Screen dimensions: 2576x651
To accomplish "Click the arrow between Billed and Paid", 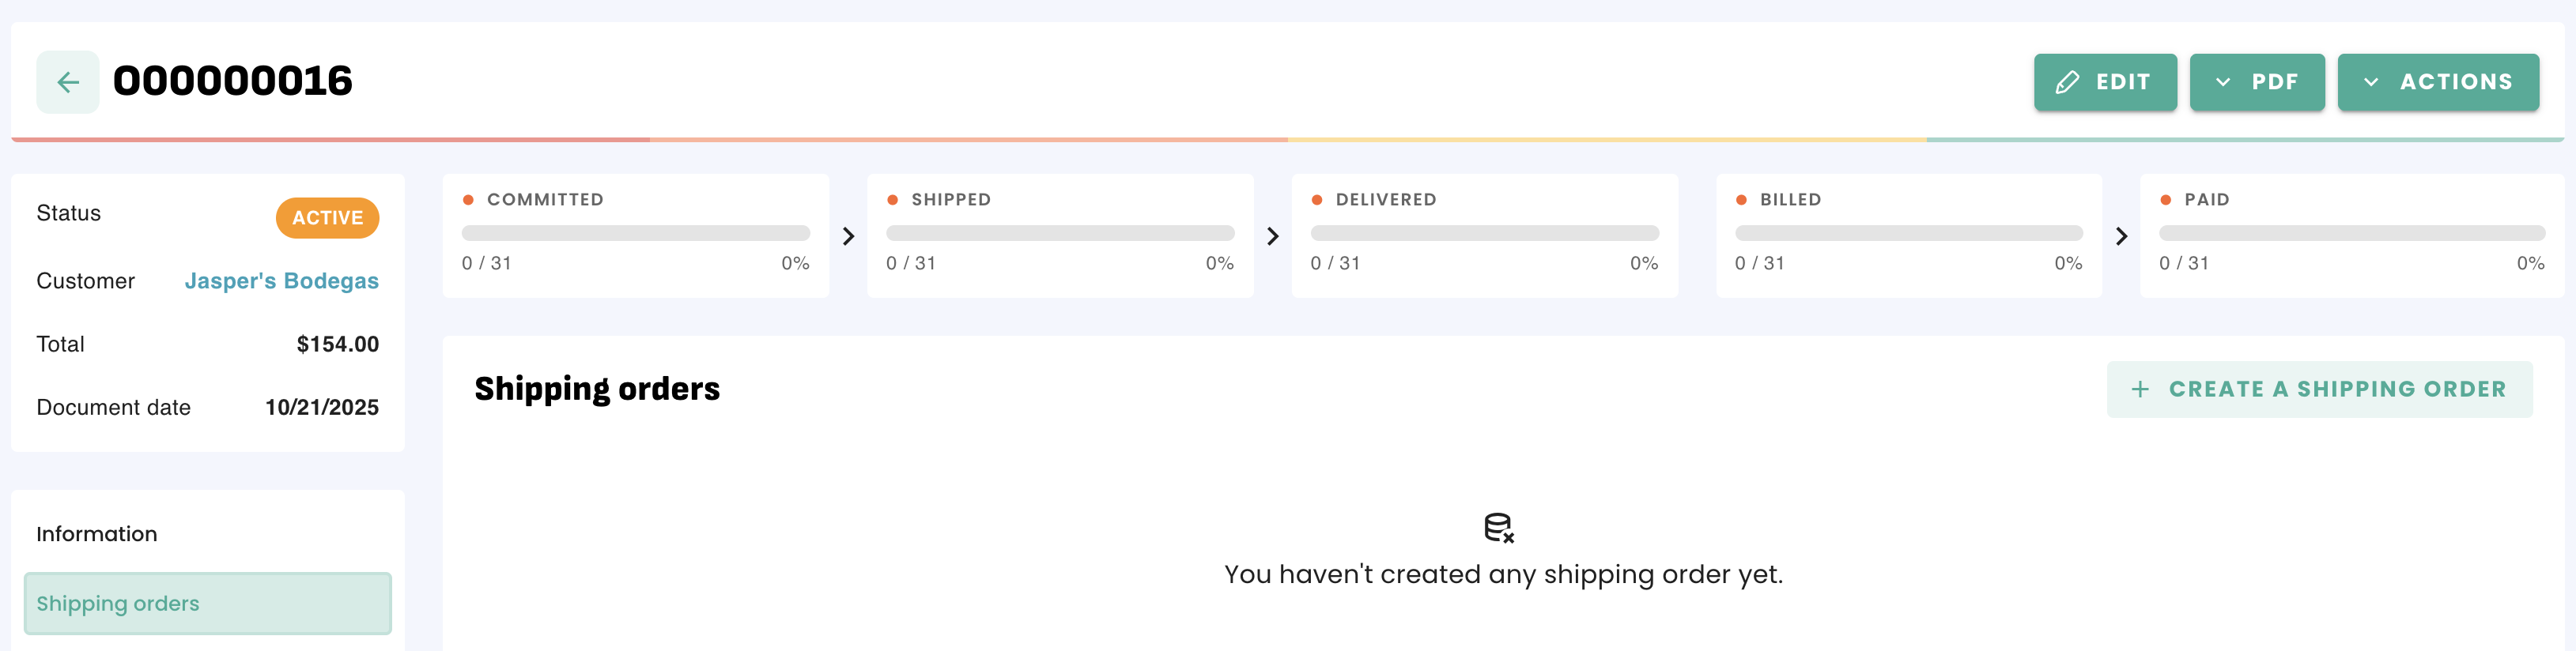I will click(x=2121, y=237).
